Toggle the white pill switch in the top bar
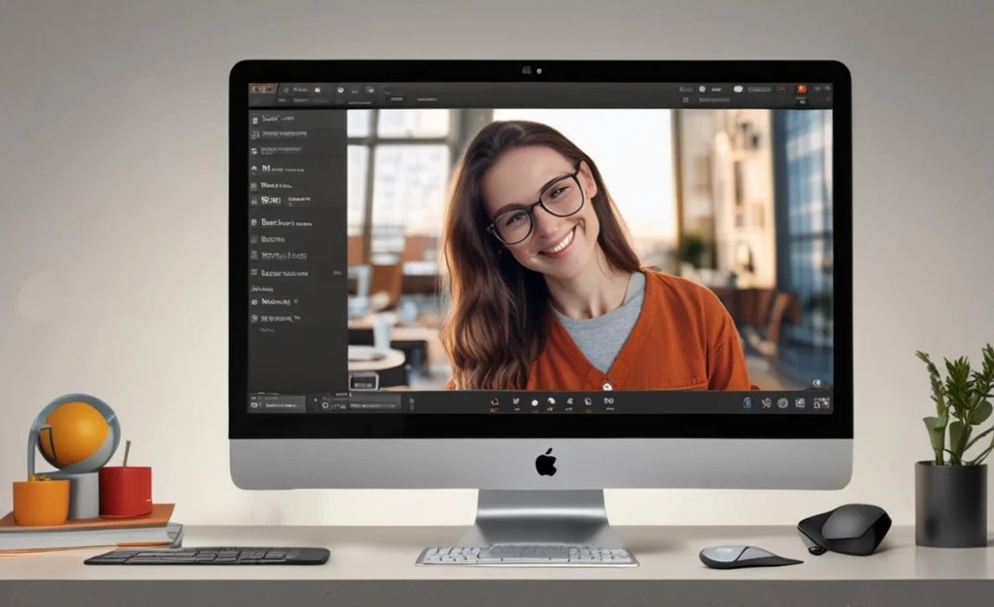Viewport: 994px width, 607px height. pos(738,90)
